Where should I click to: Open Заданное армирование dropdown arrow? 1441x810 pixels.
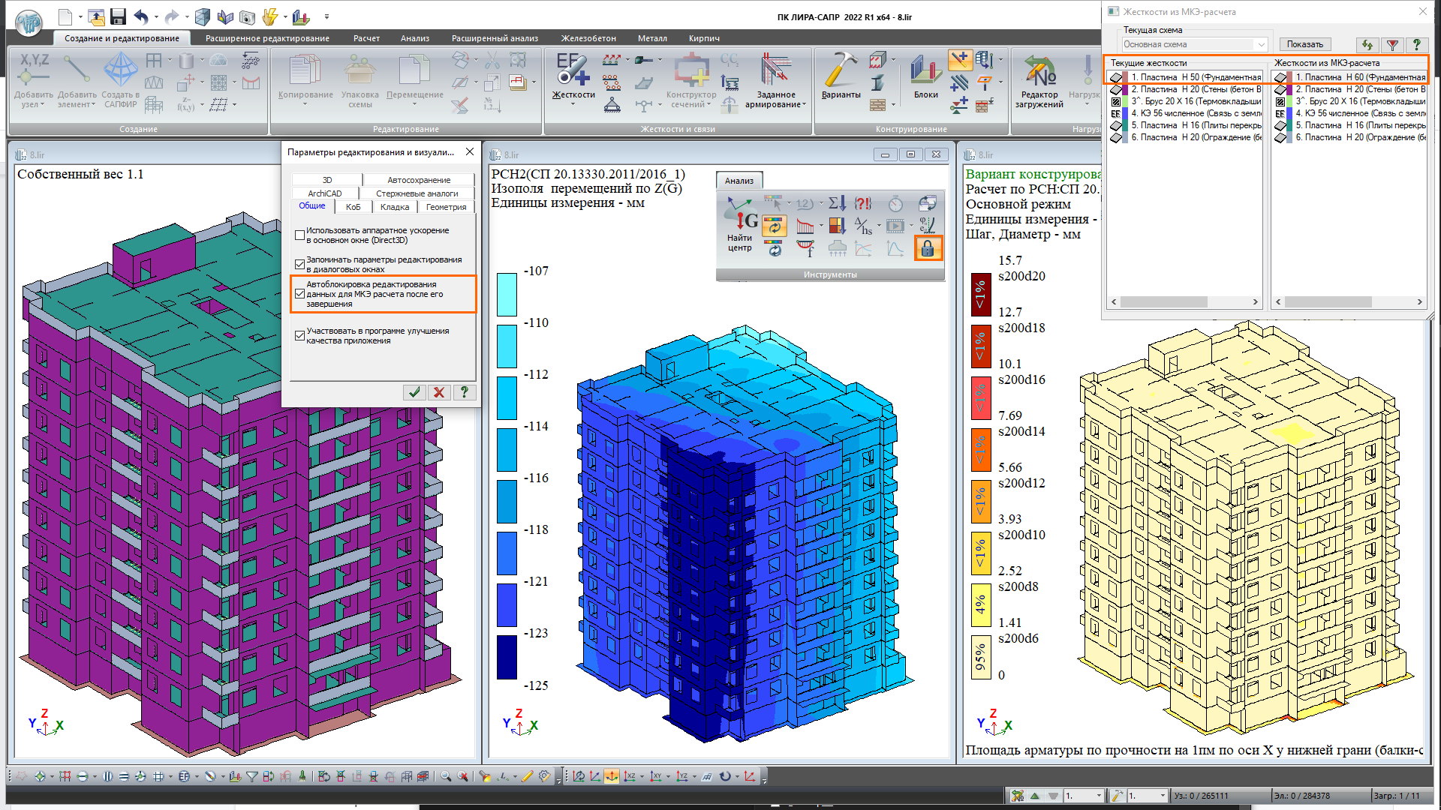click(804, 105)
